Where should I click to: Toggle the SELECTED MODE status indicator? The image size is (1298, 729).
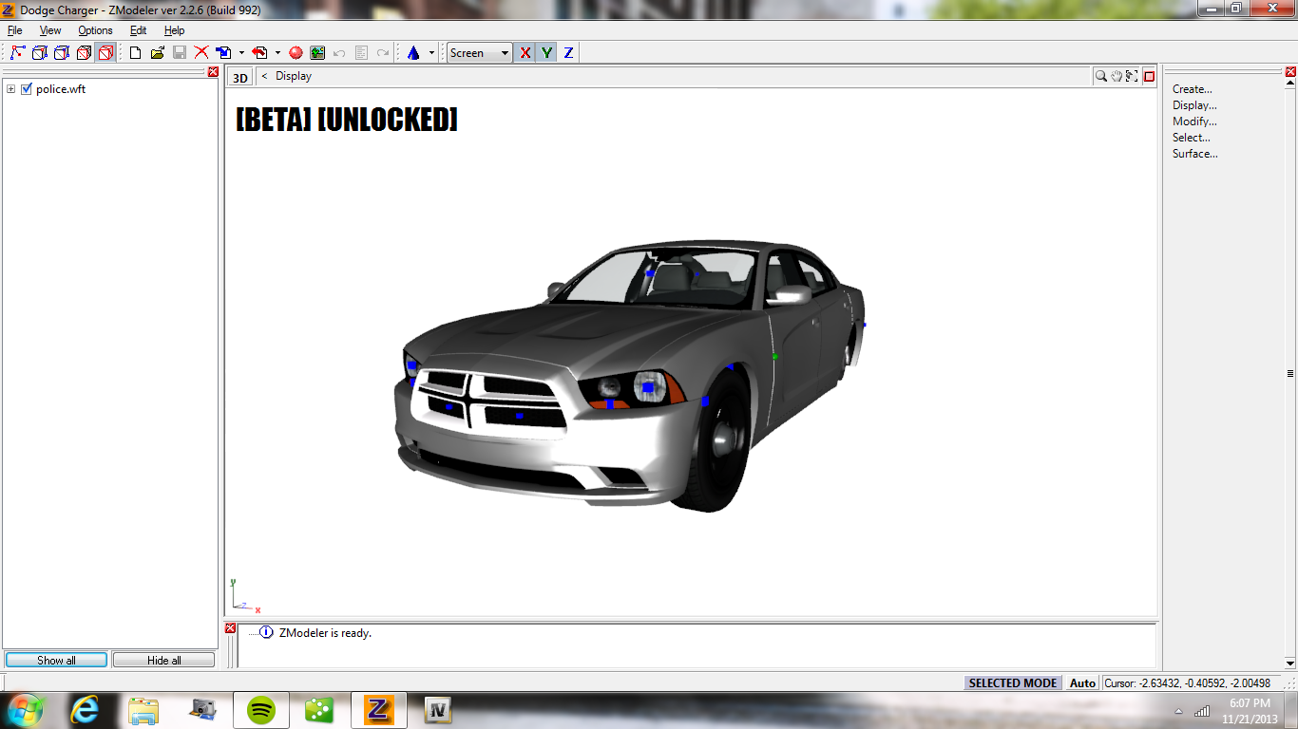coord(1012,682)
